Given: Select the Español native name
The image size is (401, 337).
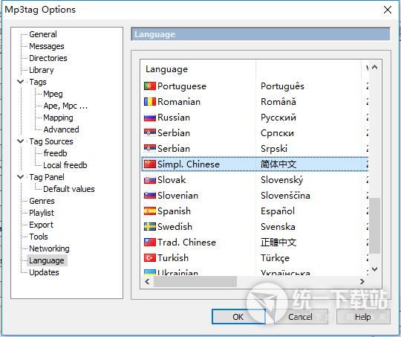Looking at the screenshot, I should point(278,211).
